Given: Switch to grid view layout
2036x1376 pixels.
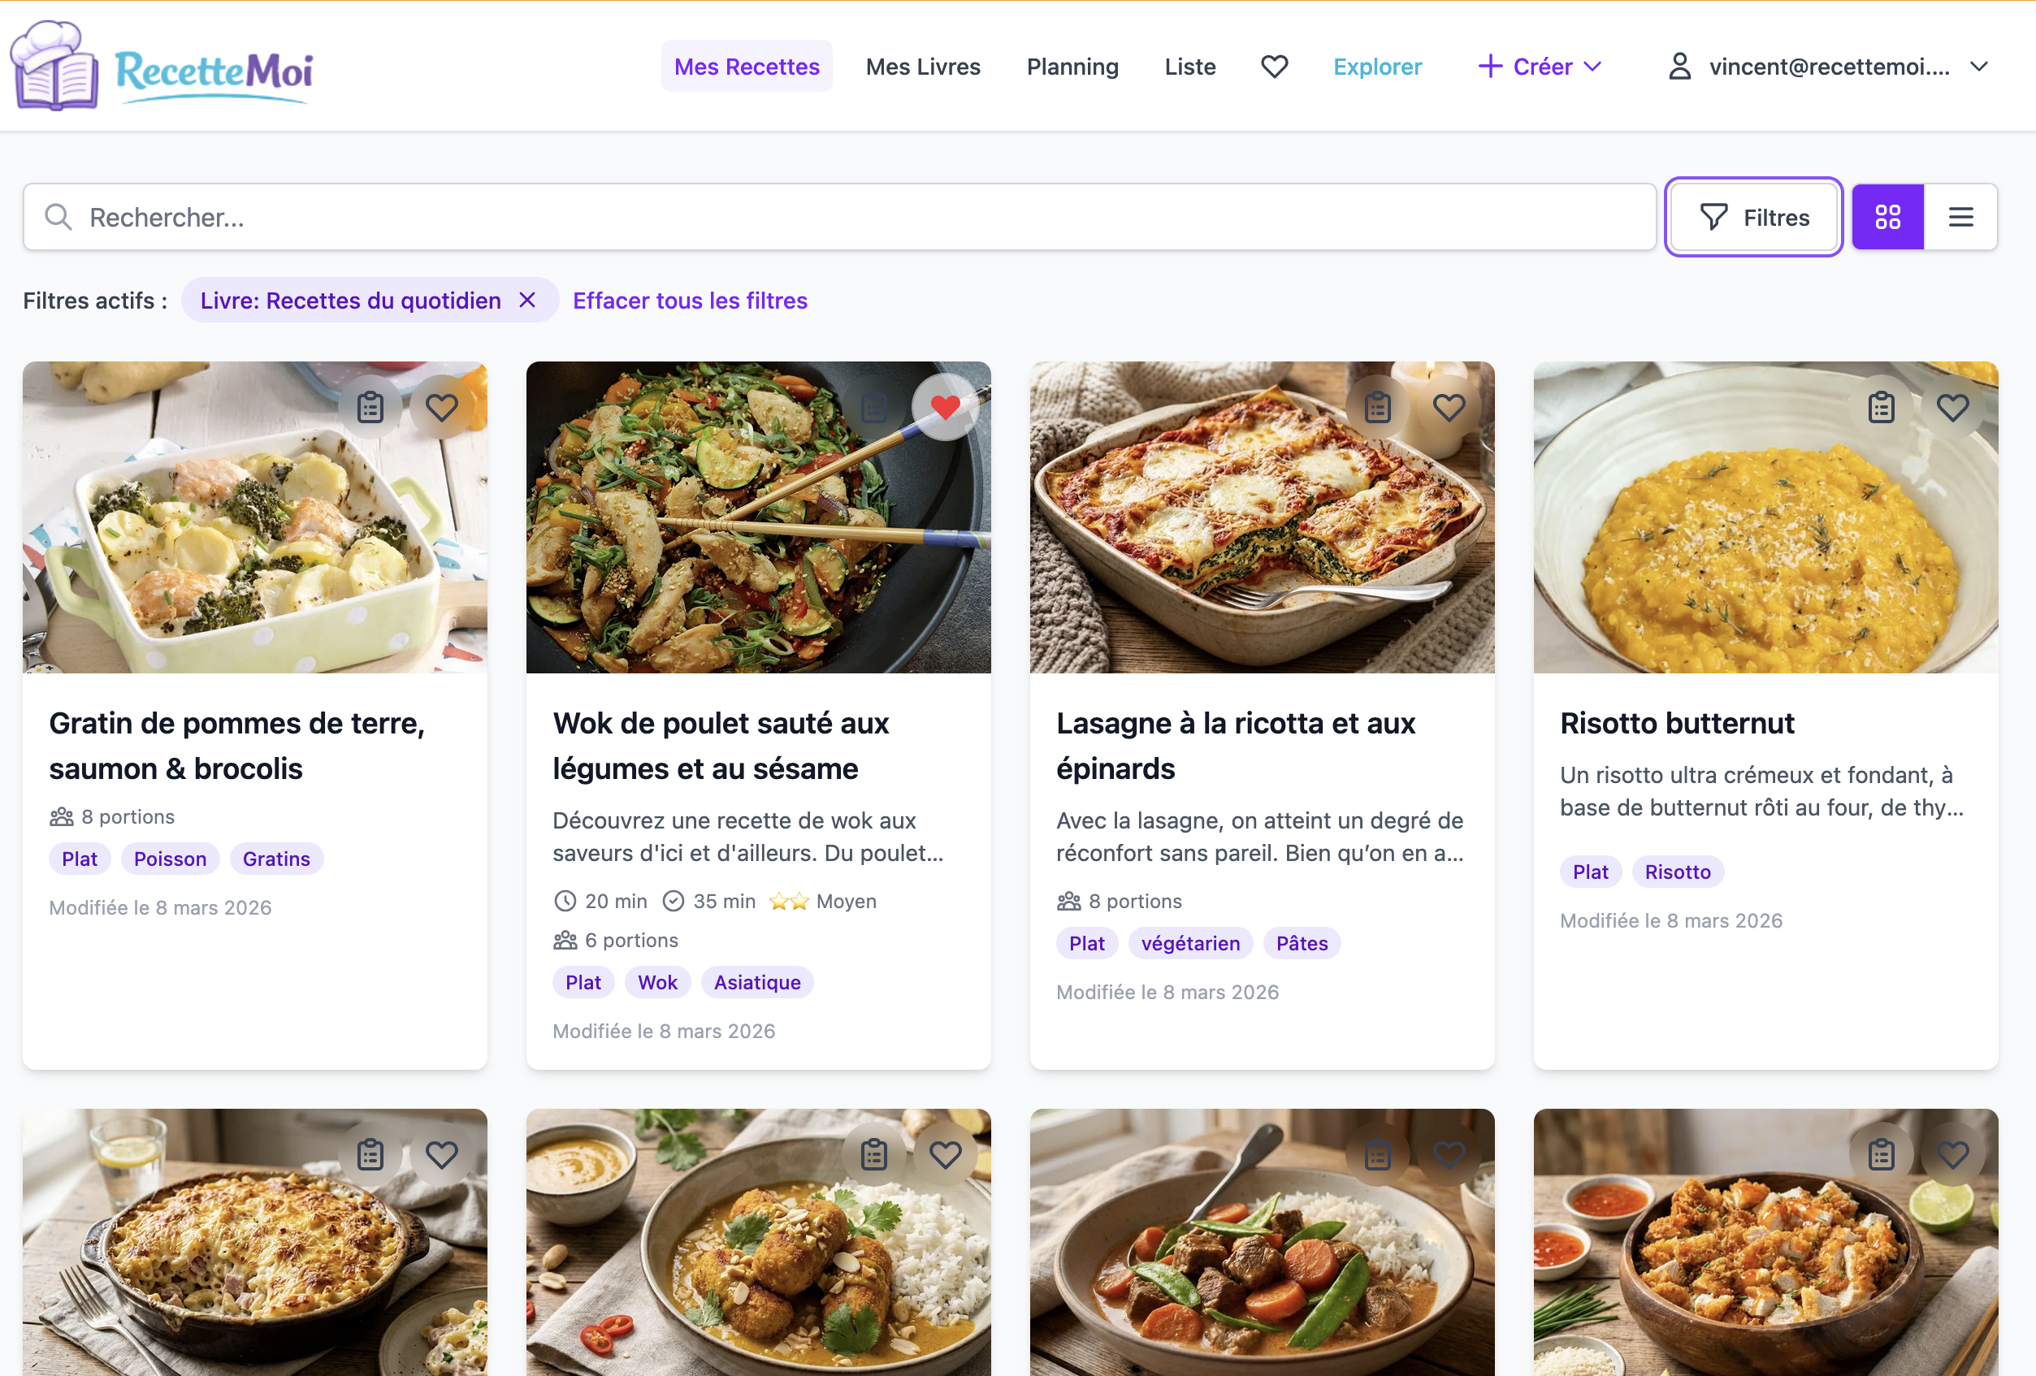Looking at the screenshot, I should 1888,216.
